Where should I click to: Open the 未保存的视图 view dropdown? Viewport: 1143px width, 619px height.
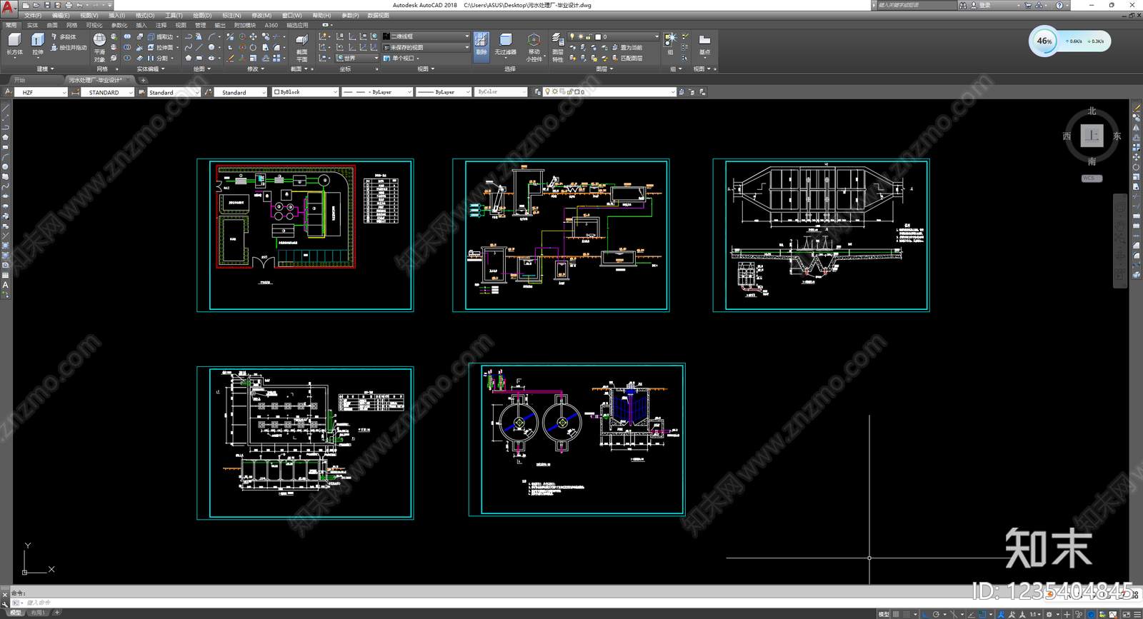426,47
